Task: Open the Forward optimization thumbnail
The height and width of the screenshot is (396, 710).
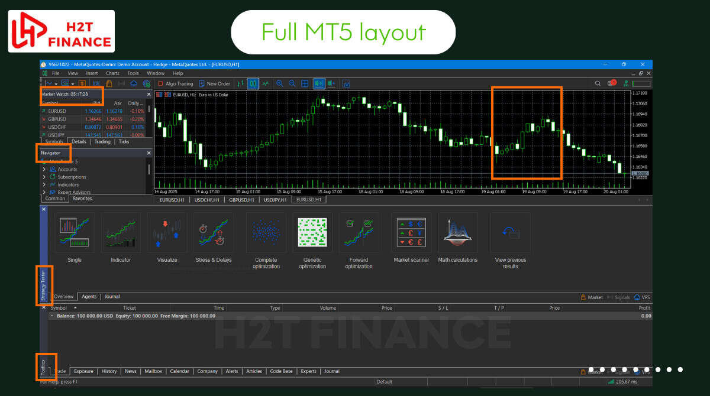Action: coord(359,232)
